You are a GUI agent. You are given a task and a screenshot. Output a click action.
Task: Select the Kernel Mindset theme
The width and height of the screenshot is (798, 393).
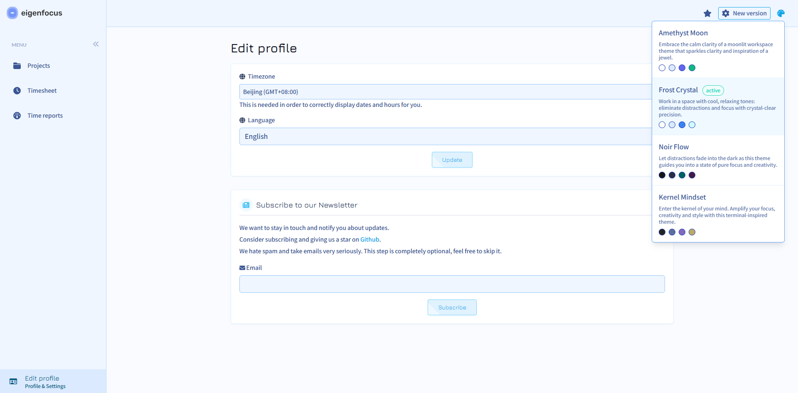click(x=718, y=214)
